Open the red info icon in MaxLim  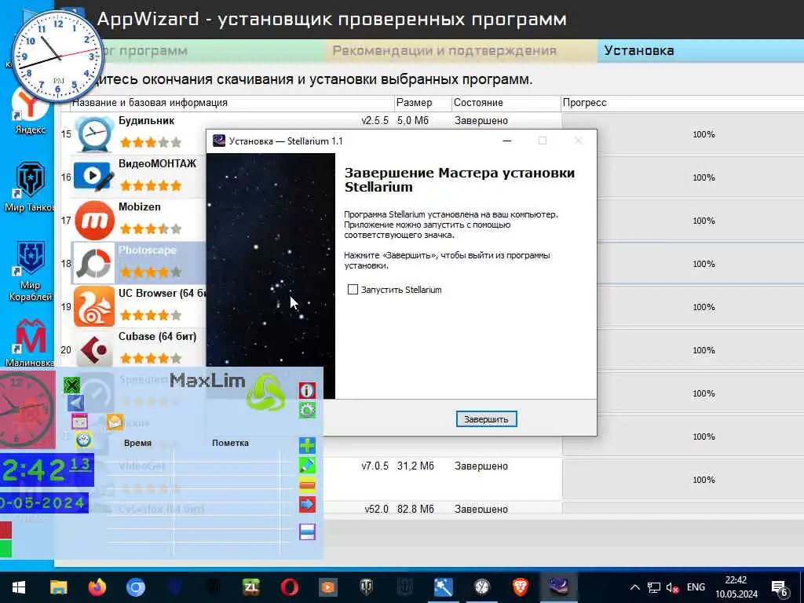(307, 391)
